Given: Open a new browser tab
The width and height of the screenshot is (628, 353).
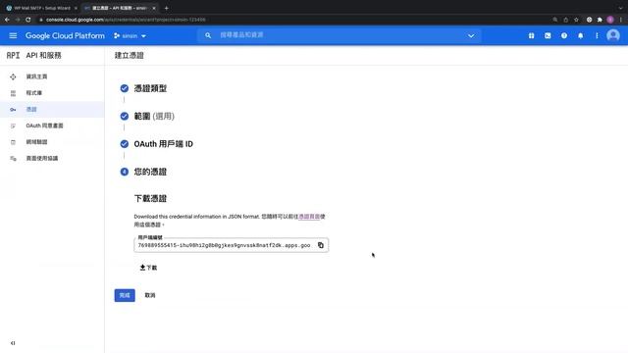Looking at the screenshot, I should [166, 8].
